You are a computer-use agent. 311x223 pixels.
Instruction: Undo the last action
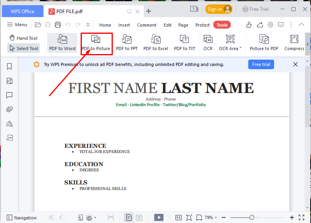coord(68,25)
